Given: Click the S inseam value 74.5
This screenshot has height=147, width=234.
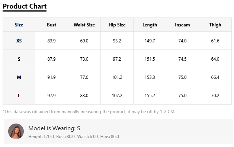Looking at the screenshot, I should [182, 59].
